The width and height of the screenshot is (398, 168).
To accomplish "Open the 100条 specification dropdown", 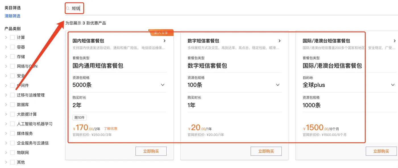I will (278, 85).
